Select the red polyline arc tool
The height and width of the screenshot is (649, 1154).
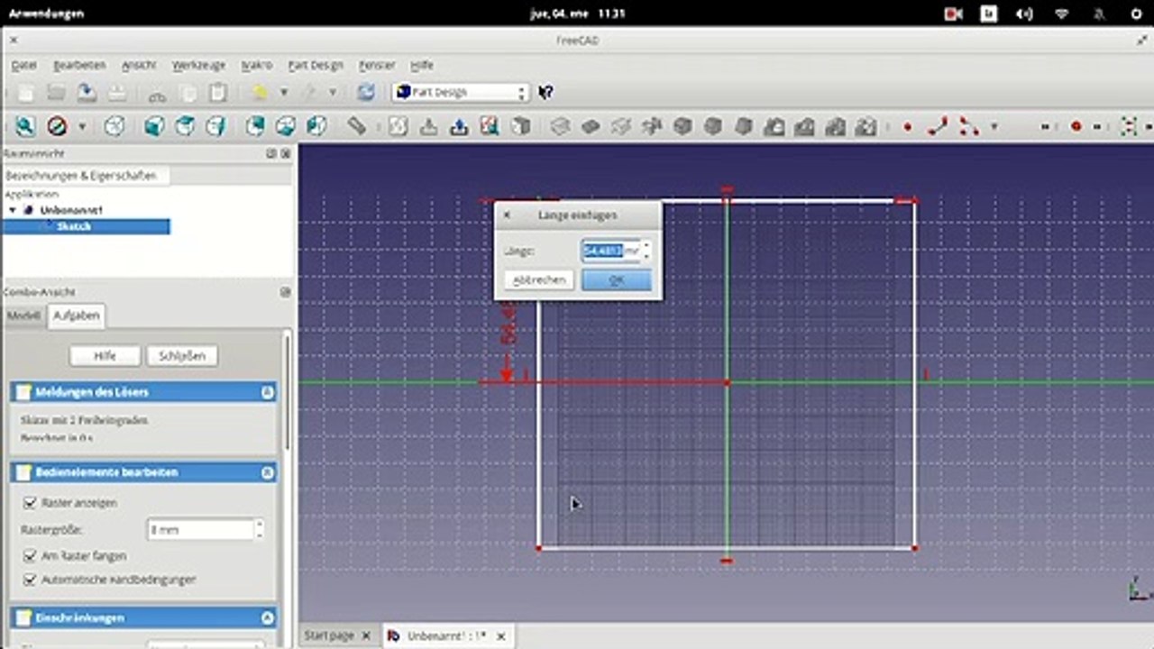coord(968,126)
